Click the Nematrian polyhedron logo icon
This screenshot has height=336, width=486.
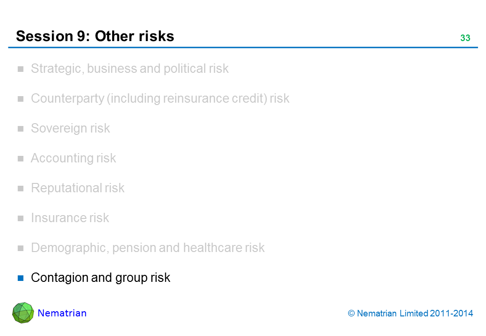tap(23, 313)
